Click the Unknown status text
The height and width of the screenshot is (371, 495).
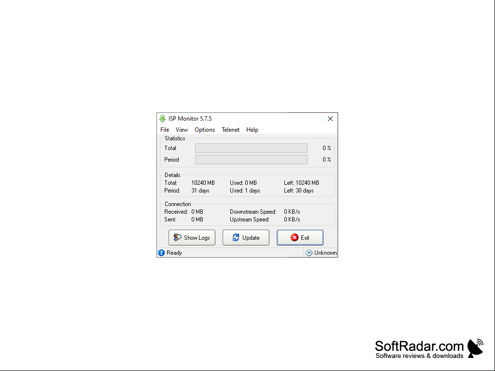coord(325,253)
